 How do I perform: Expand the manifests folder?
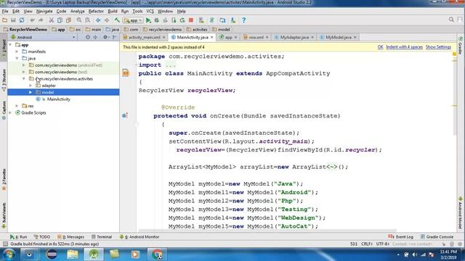tap(17, 51)
